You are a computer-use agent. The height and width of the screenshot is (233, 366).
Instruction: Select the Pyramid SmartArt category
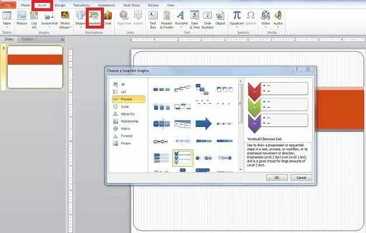coord(128,135)
